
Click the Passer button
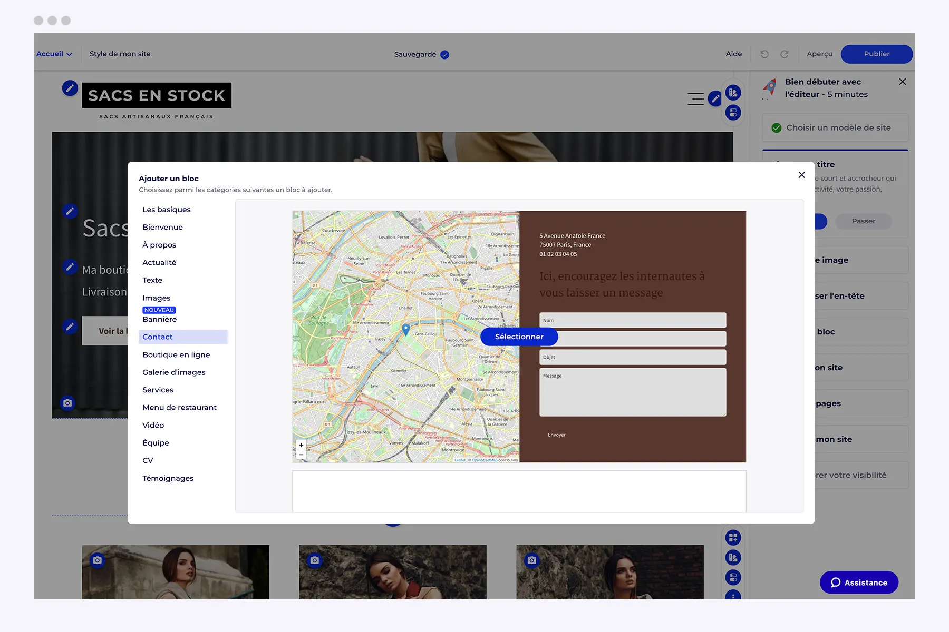[864, 221]
